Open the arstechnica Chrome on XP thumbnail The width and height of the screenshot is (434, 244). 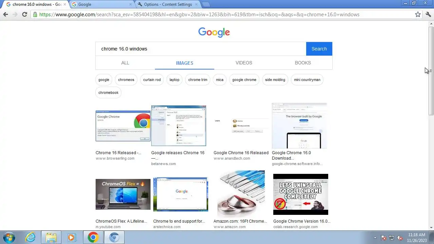tap(181, 194)
